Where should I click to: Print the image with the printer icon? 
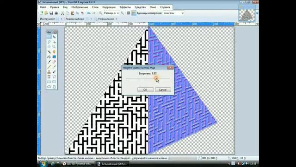tap(56, 13)
